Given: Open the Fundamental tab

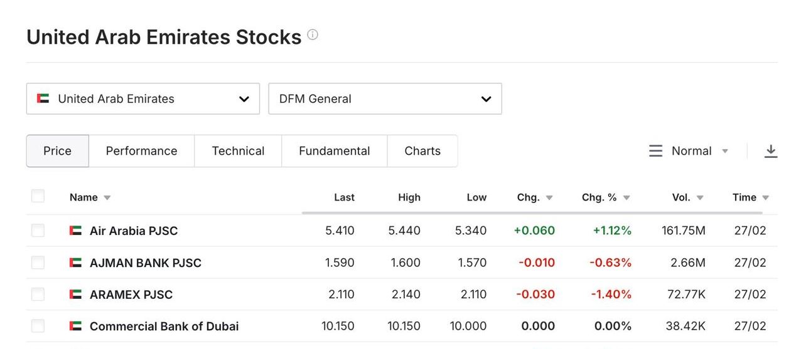Looking at the screenshot, I should pyautogui.click(x=334, y=151).
